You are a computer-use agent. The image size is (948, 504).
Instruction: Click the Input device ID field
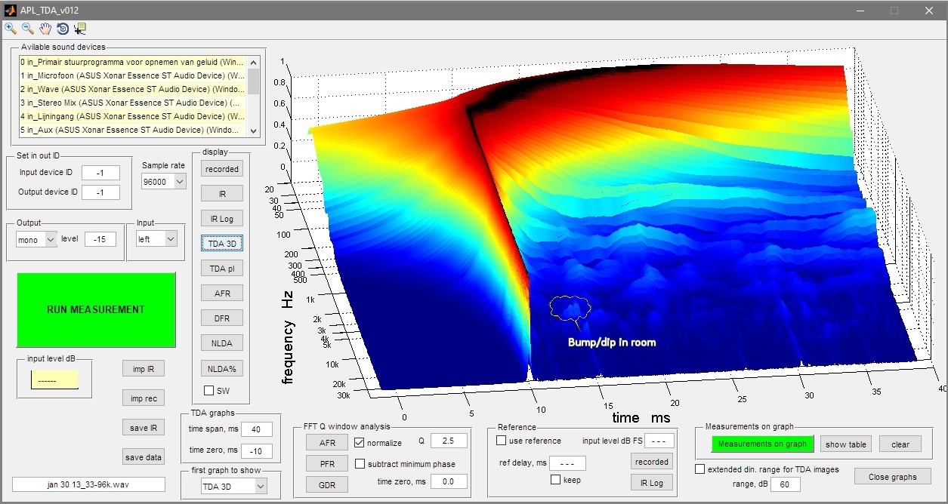(x=100, y=173)
